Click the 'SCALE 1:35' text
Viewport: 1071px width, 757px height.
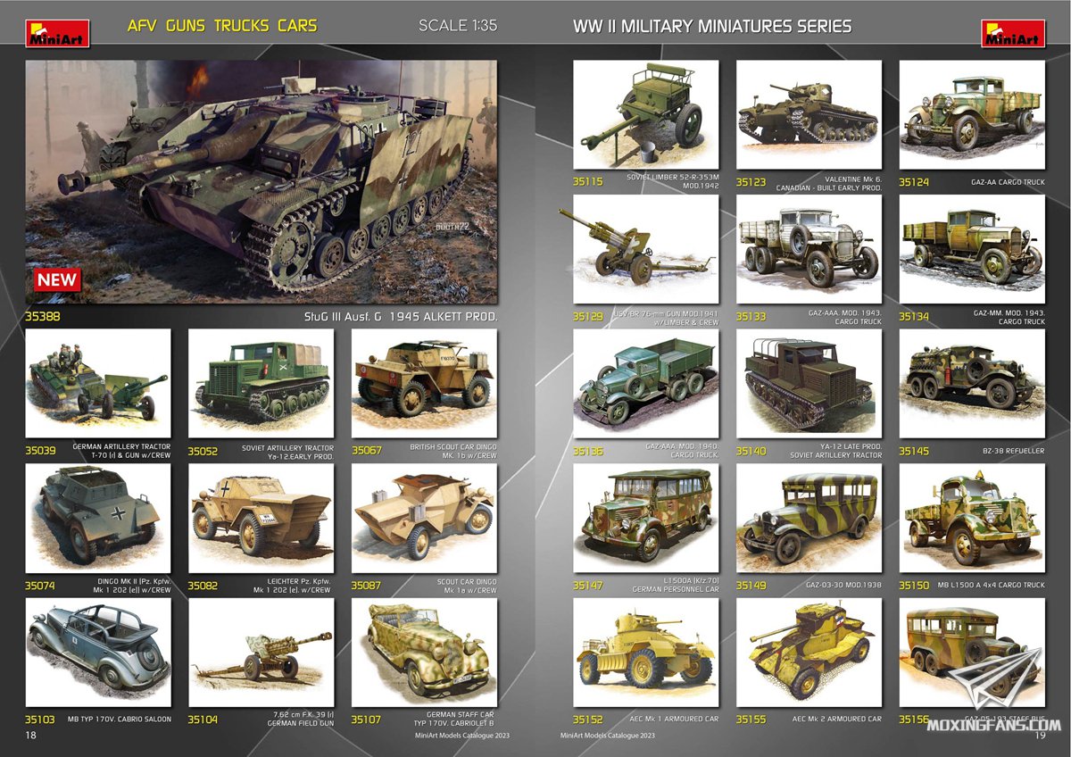[457, 26]
